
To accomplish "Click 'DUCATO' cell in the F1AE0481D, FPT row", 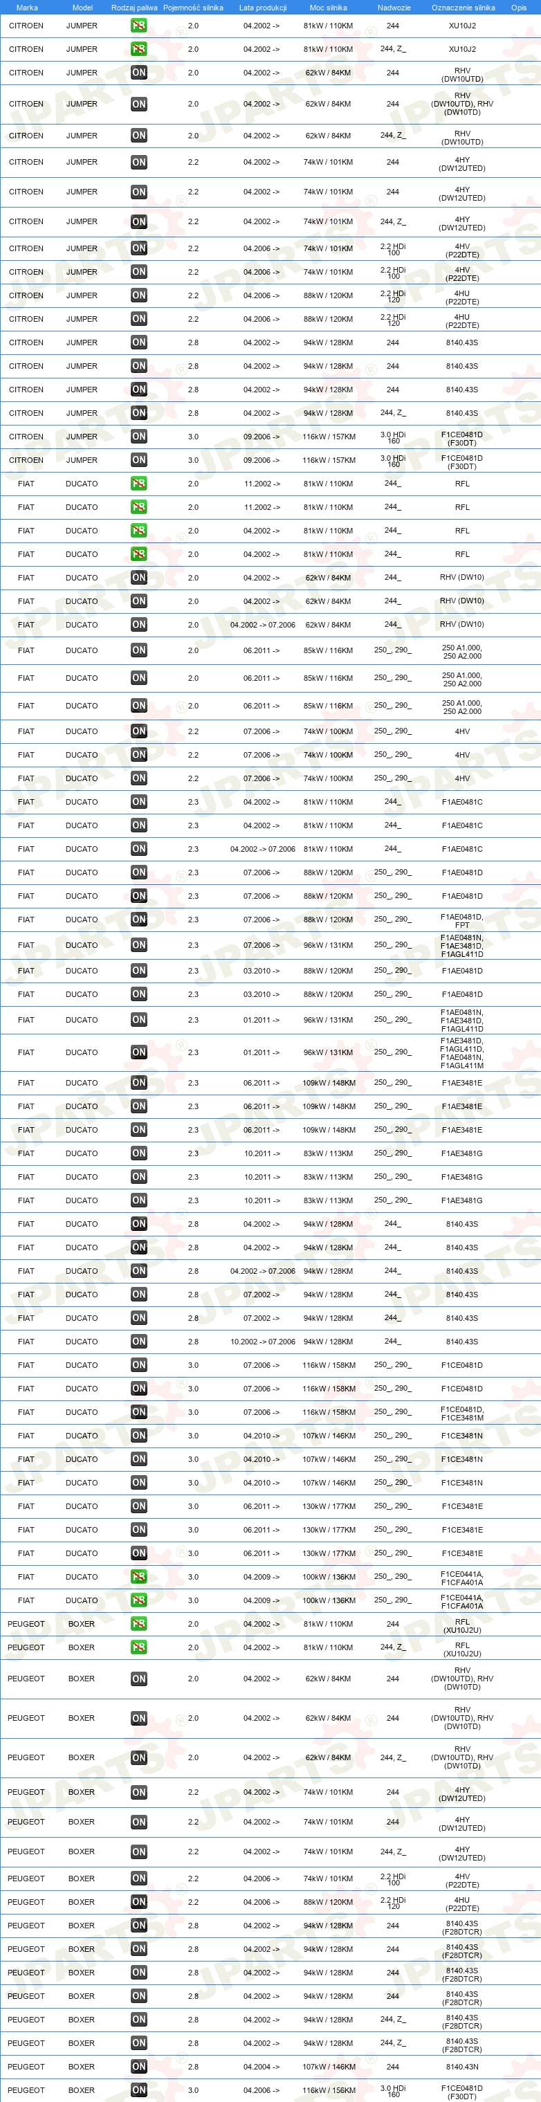I will (82, 920).
